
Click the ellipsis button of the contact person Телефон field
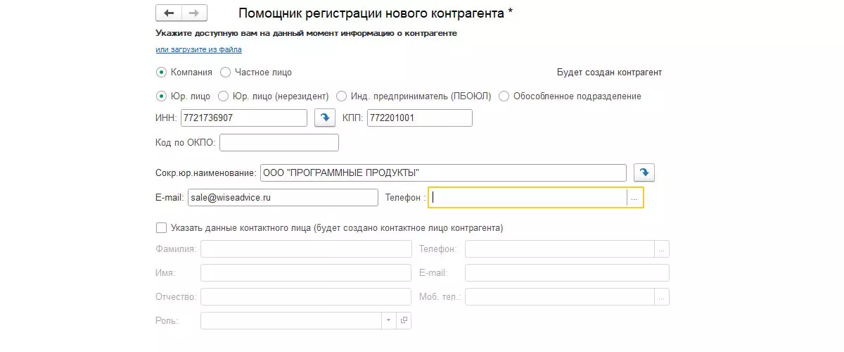(662, 249)
